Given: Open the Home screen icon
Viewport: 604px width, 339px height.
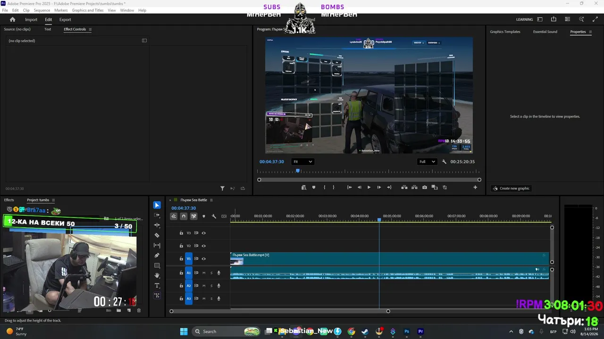Looking at the screenshot, I should [x=13, y=19].
